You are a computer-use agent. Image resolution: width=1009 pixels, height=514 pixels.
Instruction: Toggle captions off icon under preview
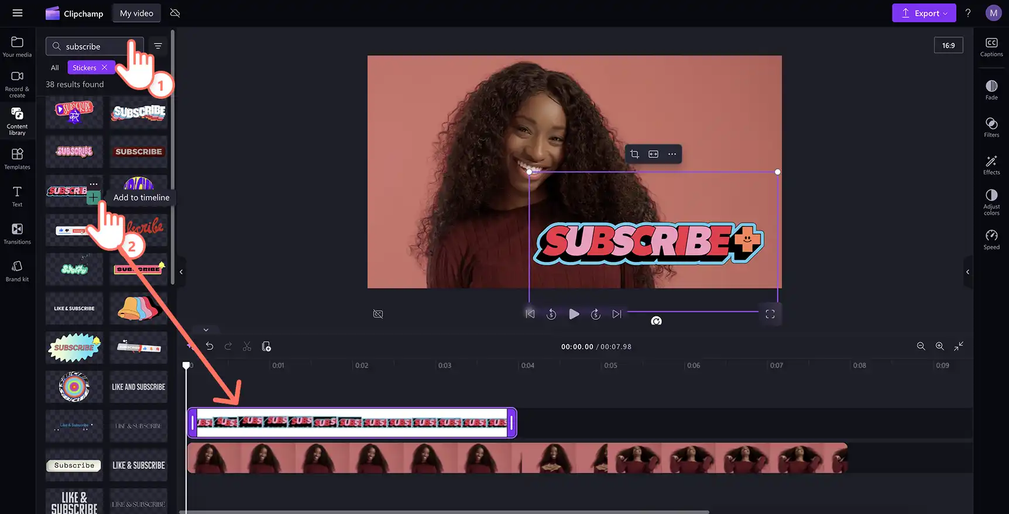click(378, 314)
